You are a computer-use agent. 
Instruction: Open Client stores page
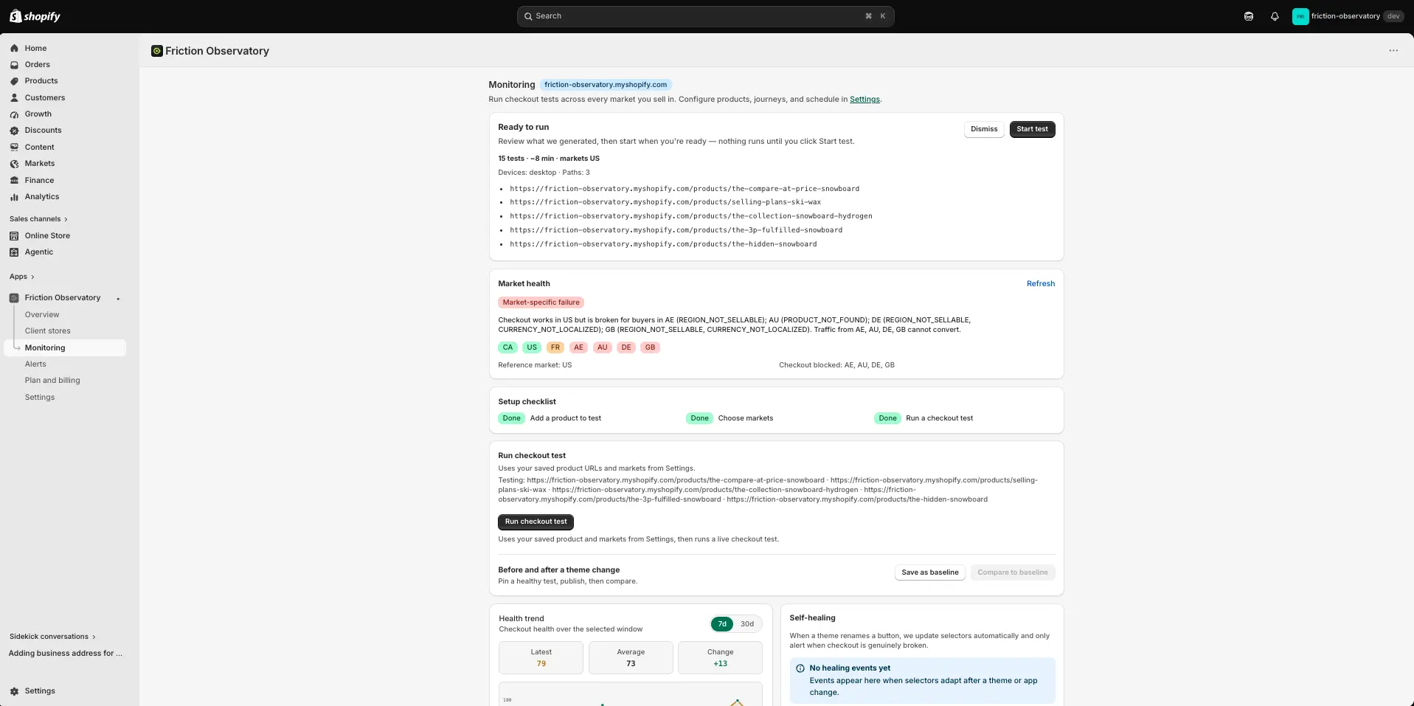point(48,331)
